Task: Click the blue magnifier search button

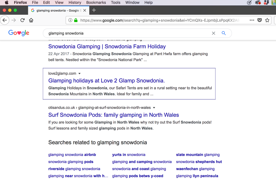Action: (224, 33)
